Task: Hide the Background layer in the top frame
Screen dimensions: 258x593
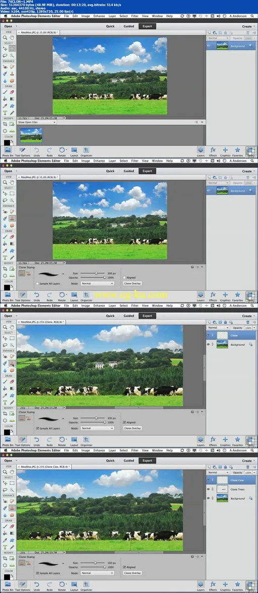Action: pos(209,46)
